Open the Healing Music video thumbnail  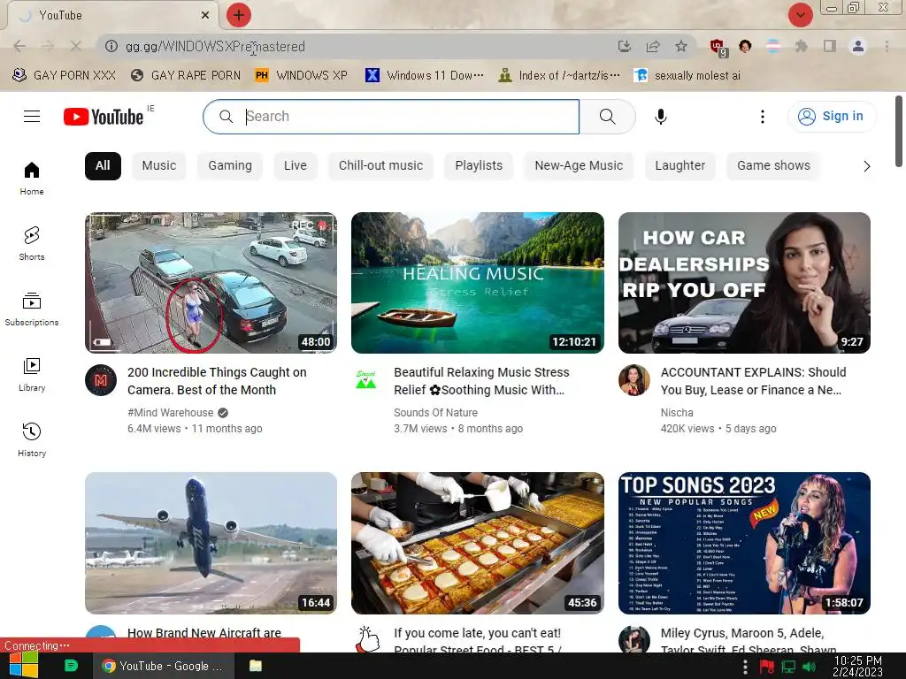477,283
